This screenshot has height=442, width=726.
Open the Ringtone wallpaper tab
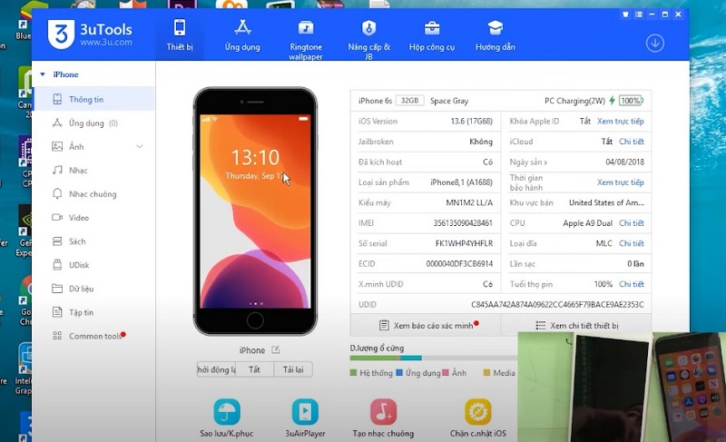(x=306, y=39)
